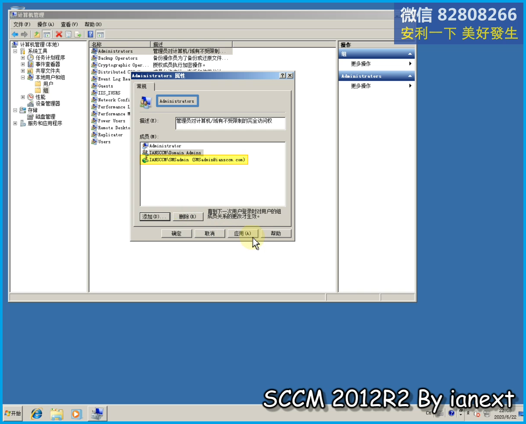The height and width of the screenshot is (424, 526).
Task: Expand the 任务计划程序 tree node
Action: (x=23, y=58)
